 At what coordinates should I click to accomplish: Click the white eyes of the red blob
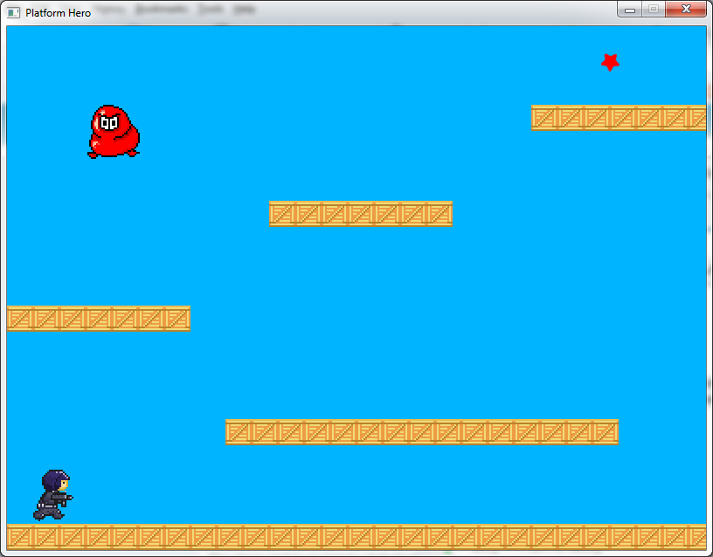click(108, 123)
